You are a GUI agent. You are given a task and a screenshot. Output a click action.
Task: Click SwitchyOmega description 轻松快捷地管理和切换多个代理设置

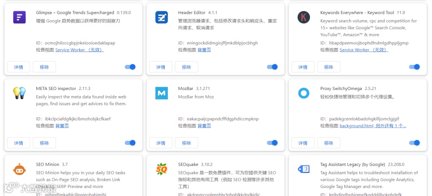[x=358, y=97]
